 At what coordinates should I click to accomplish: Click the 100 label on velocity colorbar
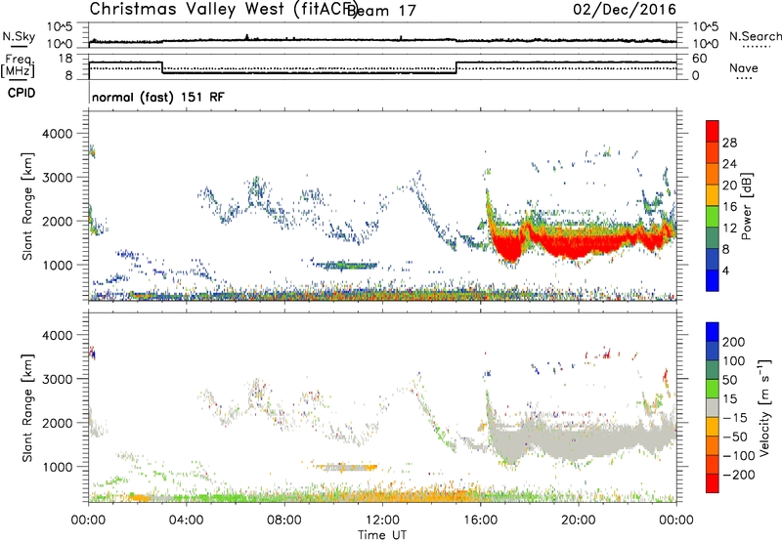tap(734, 361)
